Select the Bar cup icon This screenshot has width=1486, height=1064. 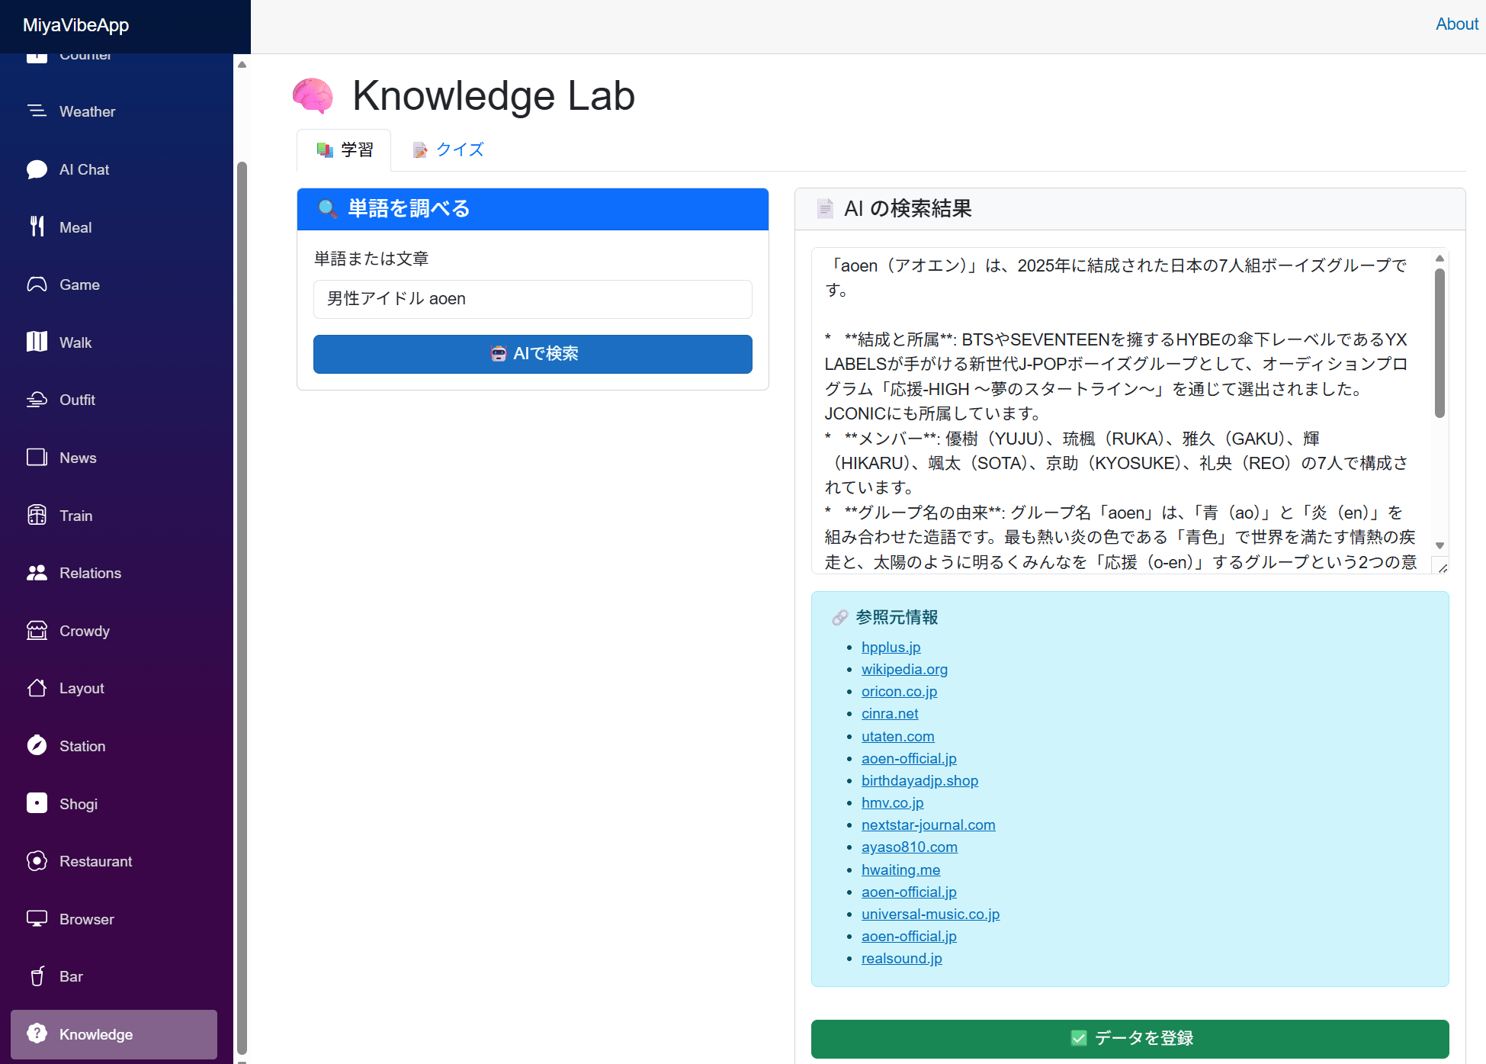pyautogui.click(x=37, y=976)
